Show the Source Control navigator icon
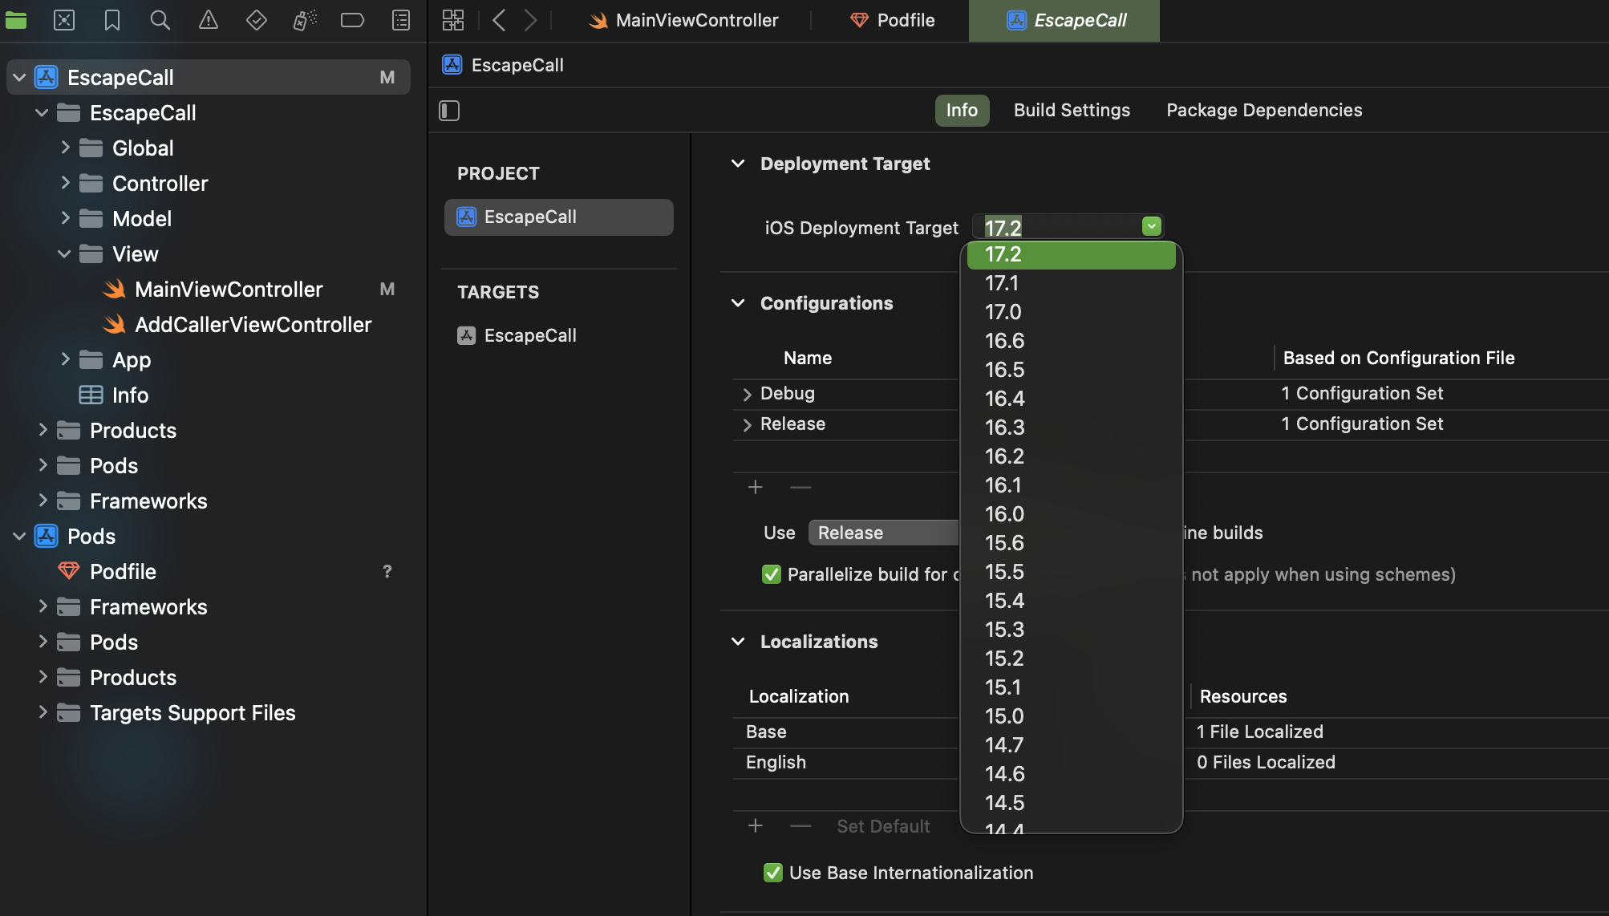Image resolution: width=1609 pixels, height=916 pixels. click(x=64, y=20)
